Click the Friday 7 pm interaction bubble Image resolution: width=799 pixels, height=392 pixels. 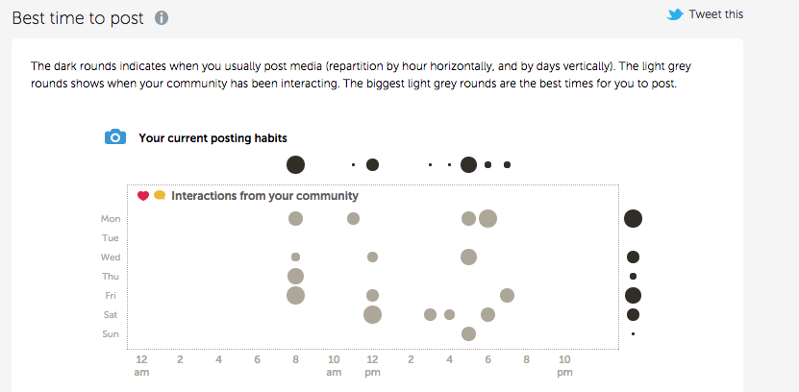507,295
